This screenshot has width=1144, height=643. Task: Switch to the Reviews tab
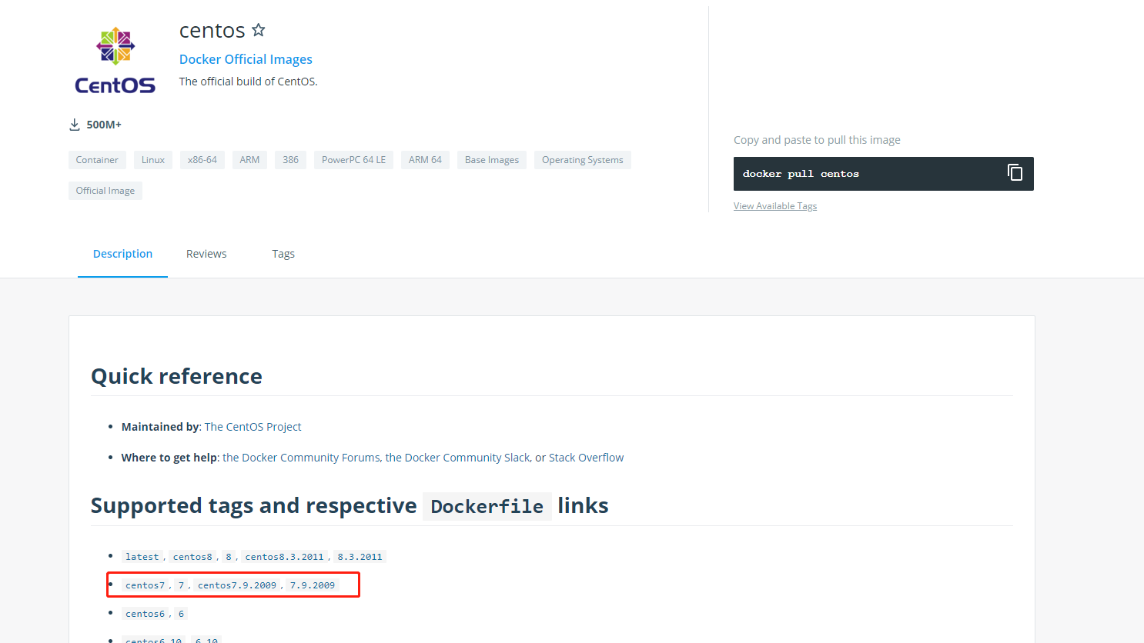tap(206, 254)
